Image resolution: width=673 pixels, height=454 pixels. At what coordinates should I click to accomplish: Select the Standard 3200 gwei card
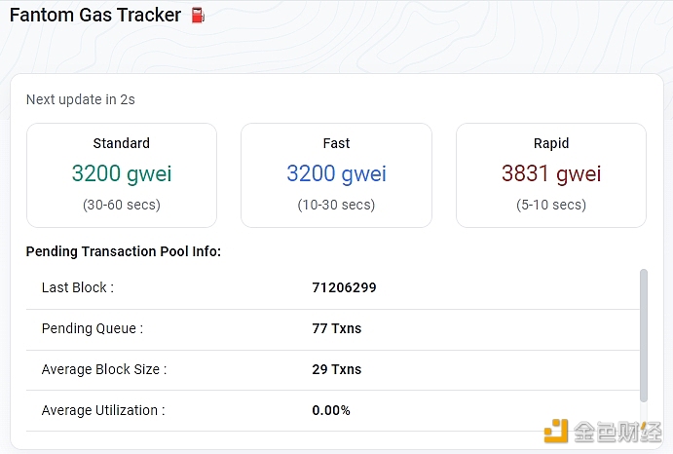click(122, 175)
